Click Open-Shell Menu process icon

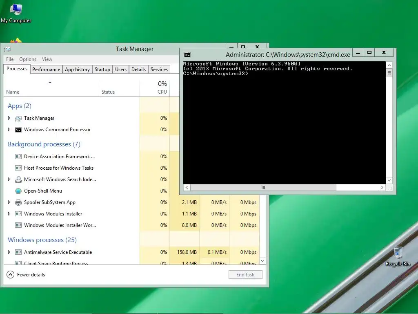(x=18, y=191)
